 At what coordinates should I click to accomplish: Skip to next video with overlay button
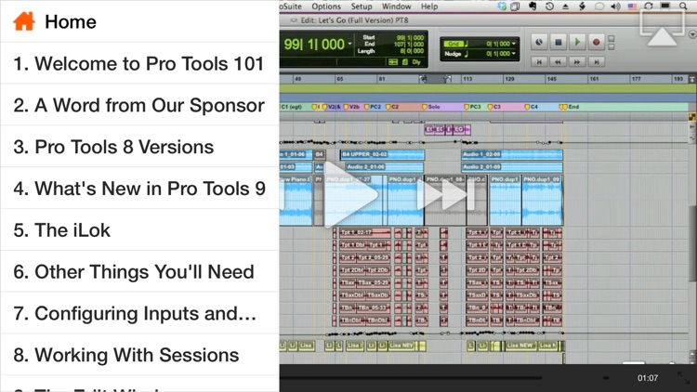point(444,195)
